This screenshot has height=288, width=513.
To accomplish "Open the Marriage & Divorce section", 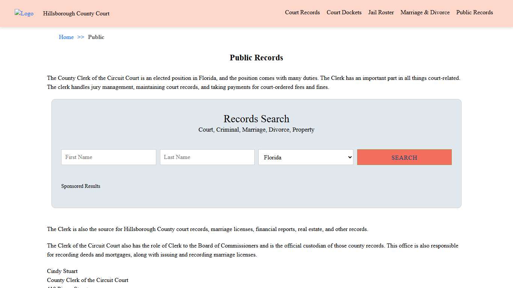I will point(425,12).
